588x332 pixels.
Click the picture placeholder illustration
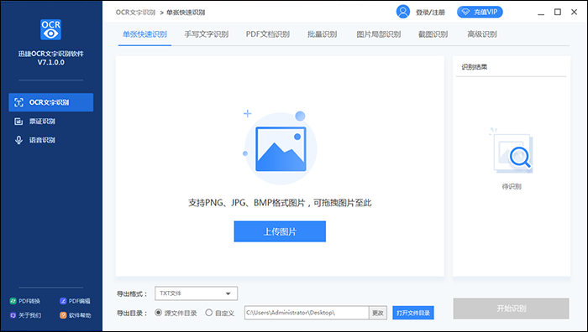[x=280, y=148]
